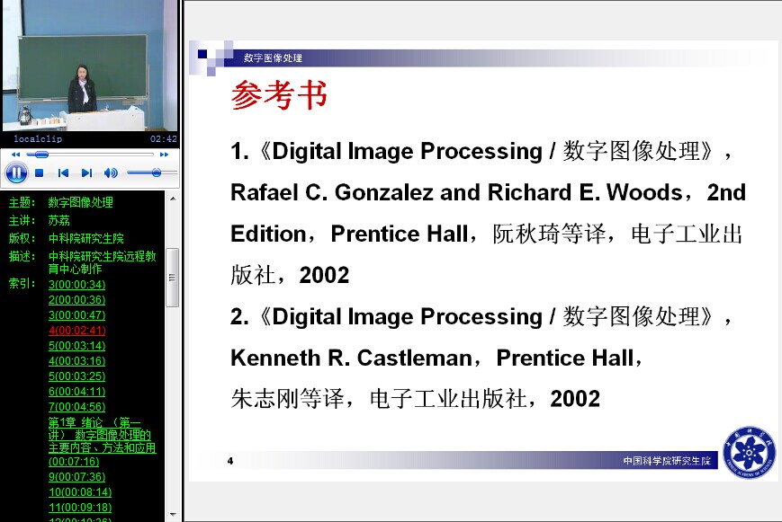
Task: Click the 版权 label in info panel
Action: (22, 238)
